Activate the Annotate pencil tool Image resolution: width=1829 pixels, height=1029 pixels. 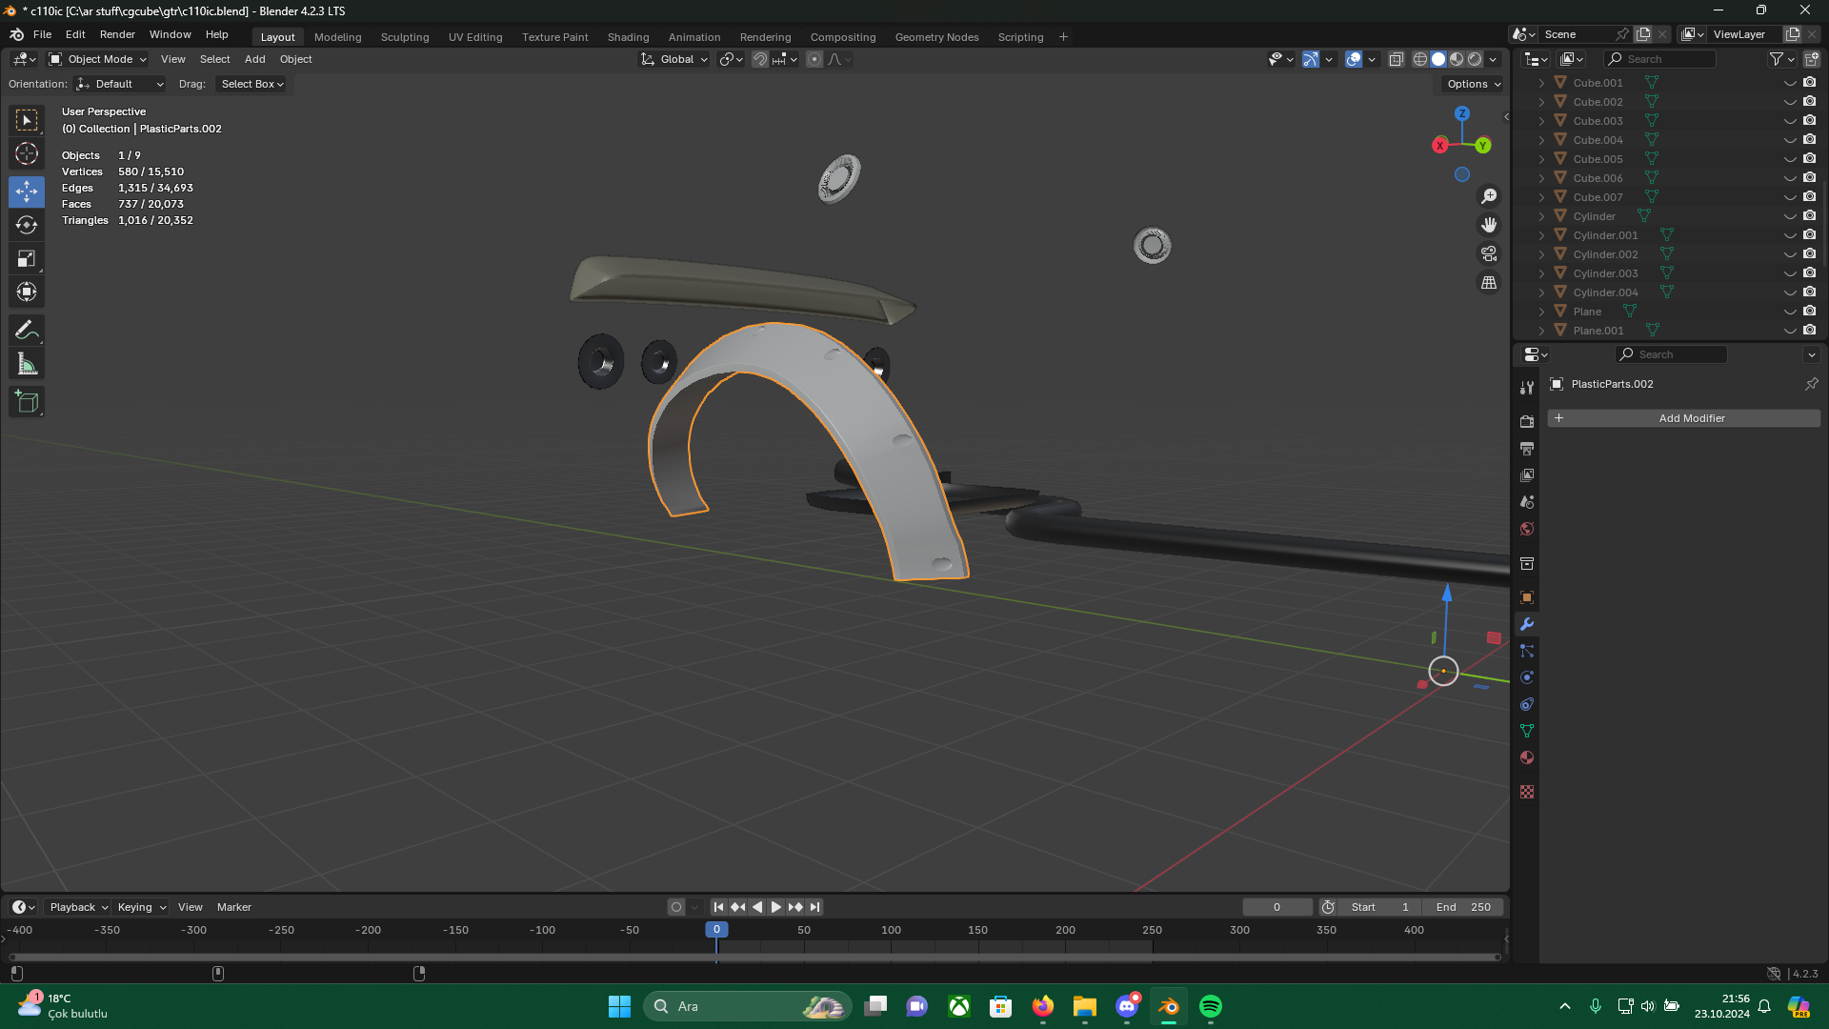pyautogui.click(x=27, y=331)
